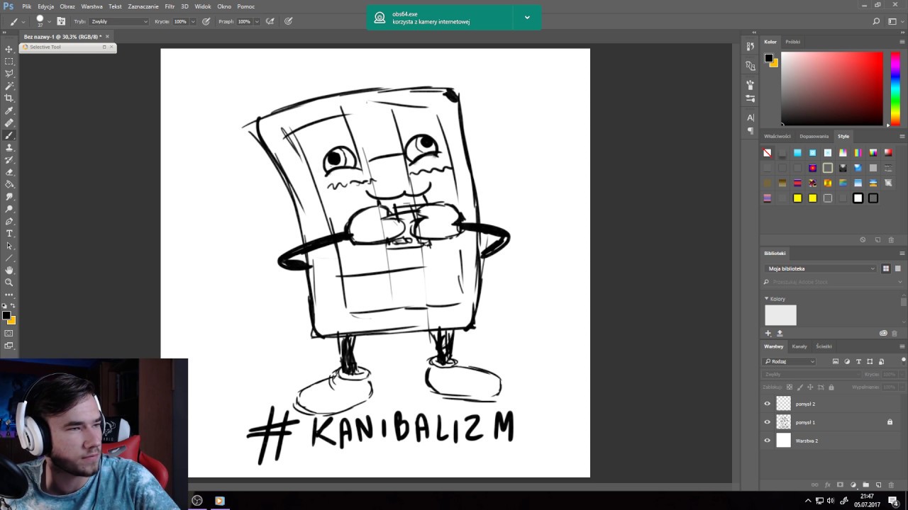The width and height of the screenshot is (908, 510).
Task: Select the pomysł 2 layer thumbnail
Action: 783,404
